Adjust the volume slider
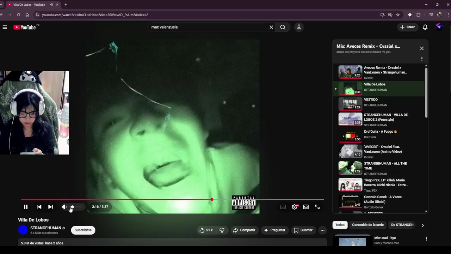The image size is (451, 254). [76, 207]
